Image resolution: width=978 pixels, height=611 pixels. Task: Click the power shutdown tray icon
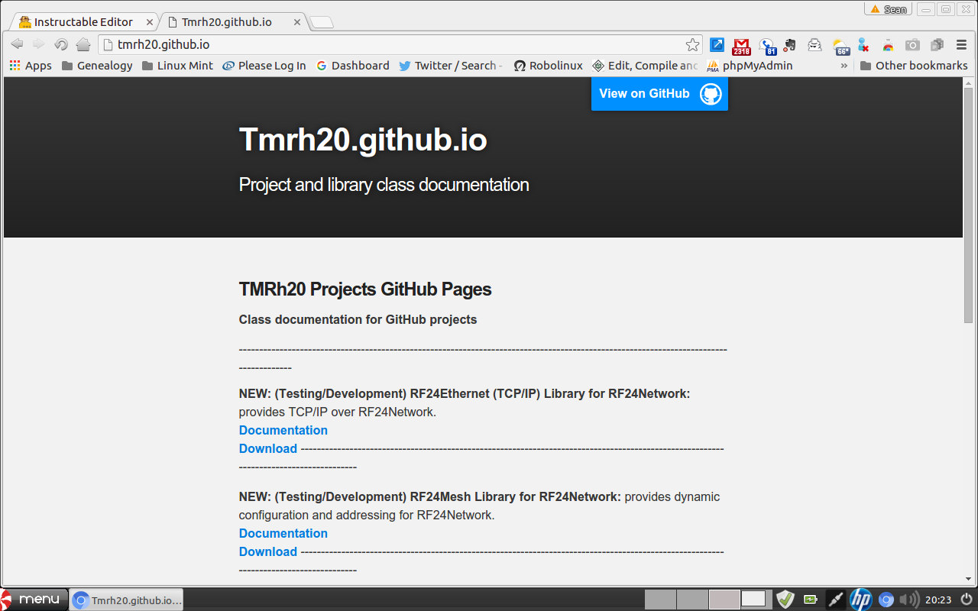coord(966,600)
